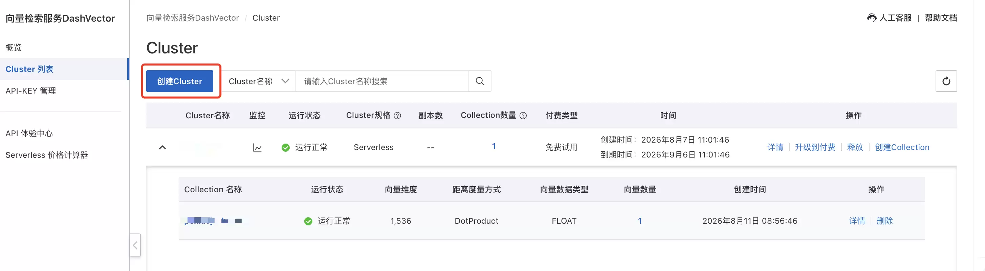Image resolution: width=985 pixels, height=271 pixels.
Task: Click the Cluster规格 column header text
Action: click(x=368, y=115)
